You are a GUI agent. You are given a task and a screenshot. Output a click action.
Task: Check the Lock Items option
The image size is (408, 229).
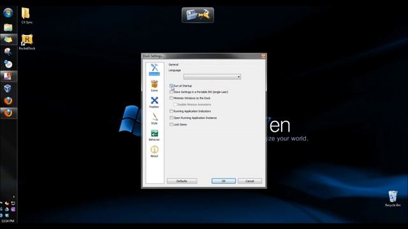[x=171, y=125]
